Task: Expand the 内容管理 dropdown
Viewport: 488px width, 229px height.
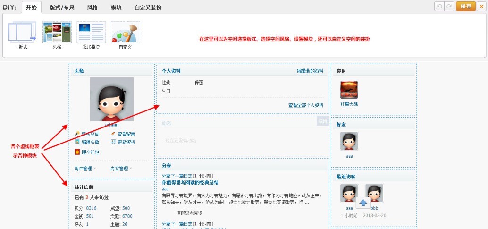Action: point(121,169)
